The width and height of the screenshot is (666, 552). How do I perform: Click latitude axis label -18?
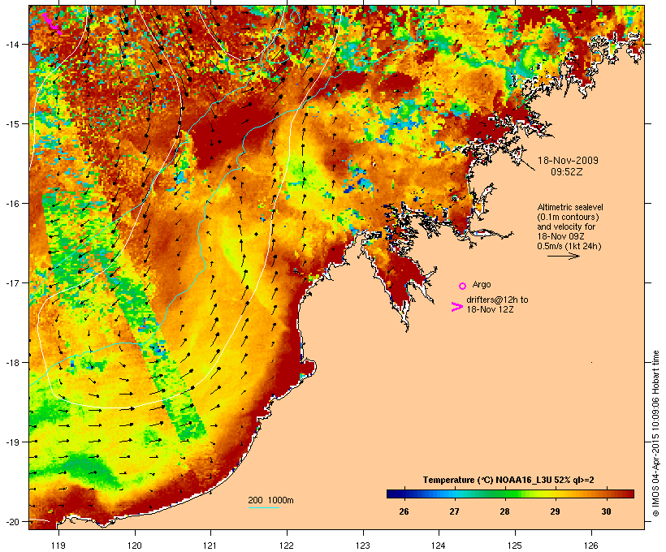coord(11,363)
